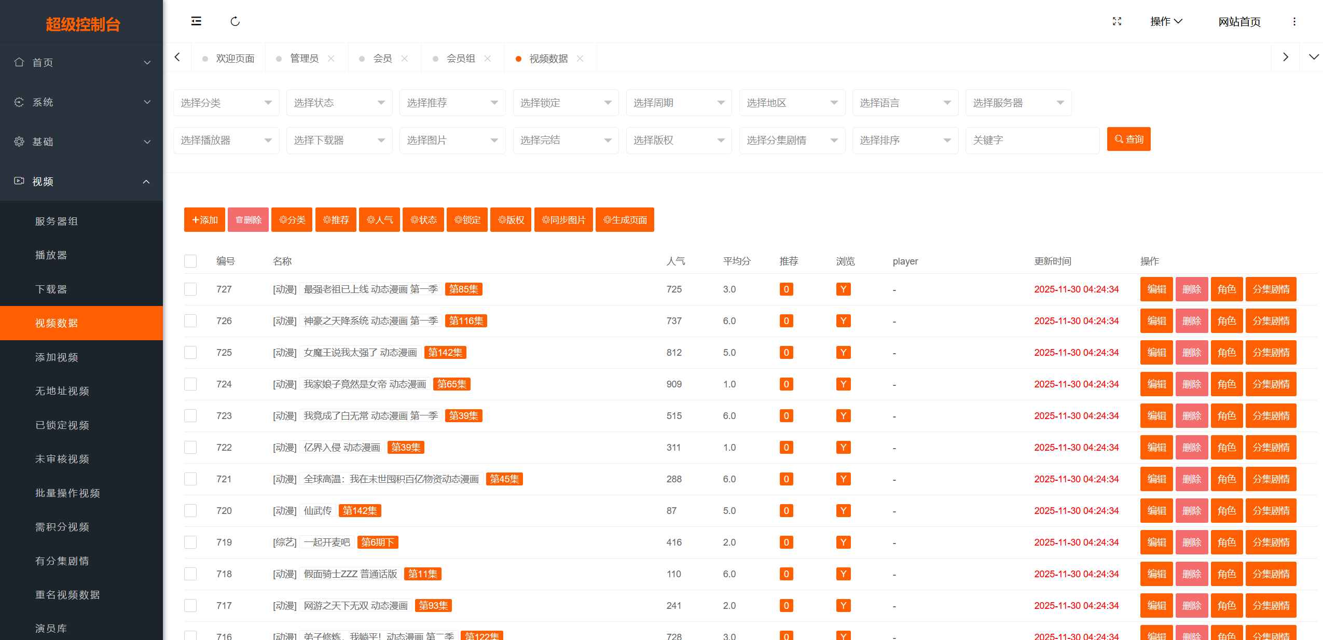The width and height of the screenshot is (1323, 640).
Task: Switch to the 管理员 tab
Action: [x=304, y=58]
